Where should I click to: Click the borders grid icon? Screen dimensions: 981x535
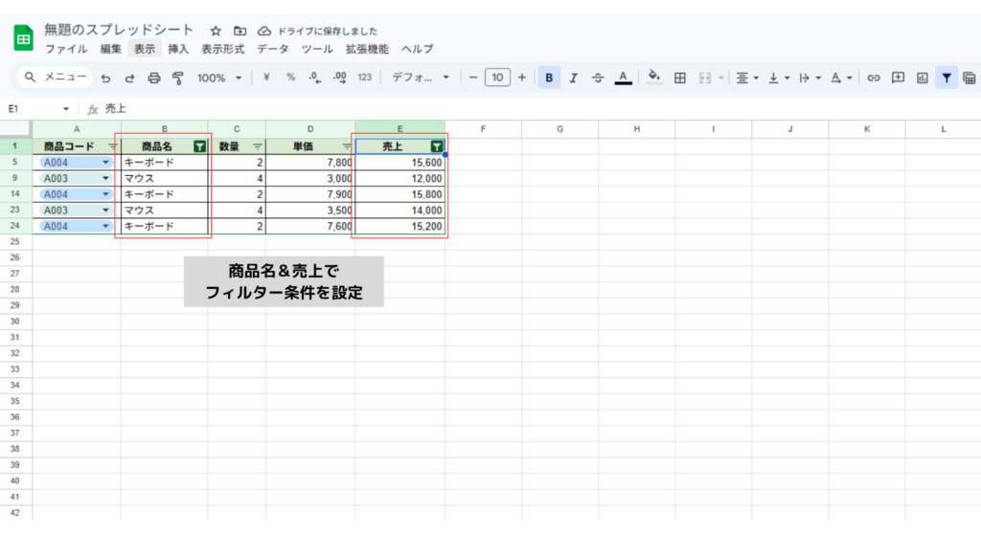click(680, 78)
